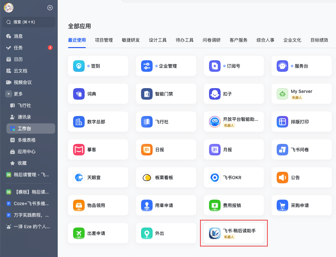Open the 词典 dictionary app icon
Image resolution: width=336 pixels, height=257 pixels.
(79, 94)
